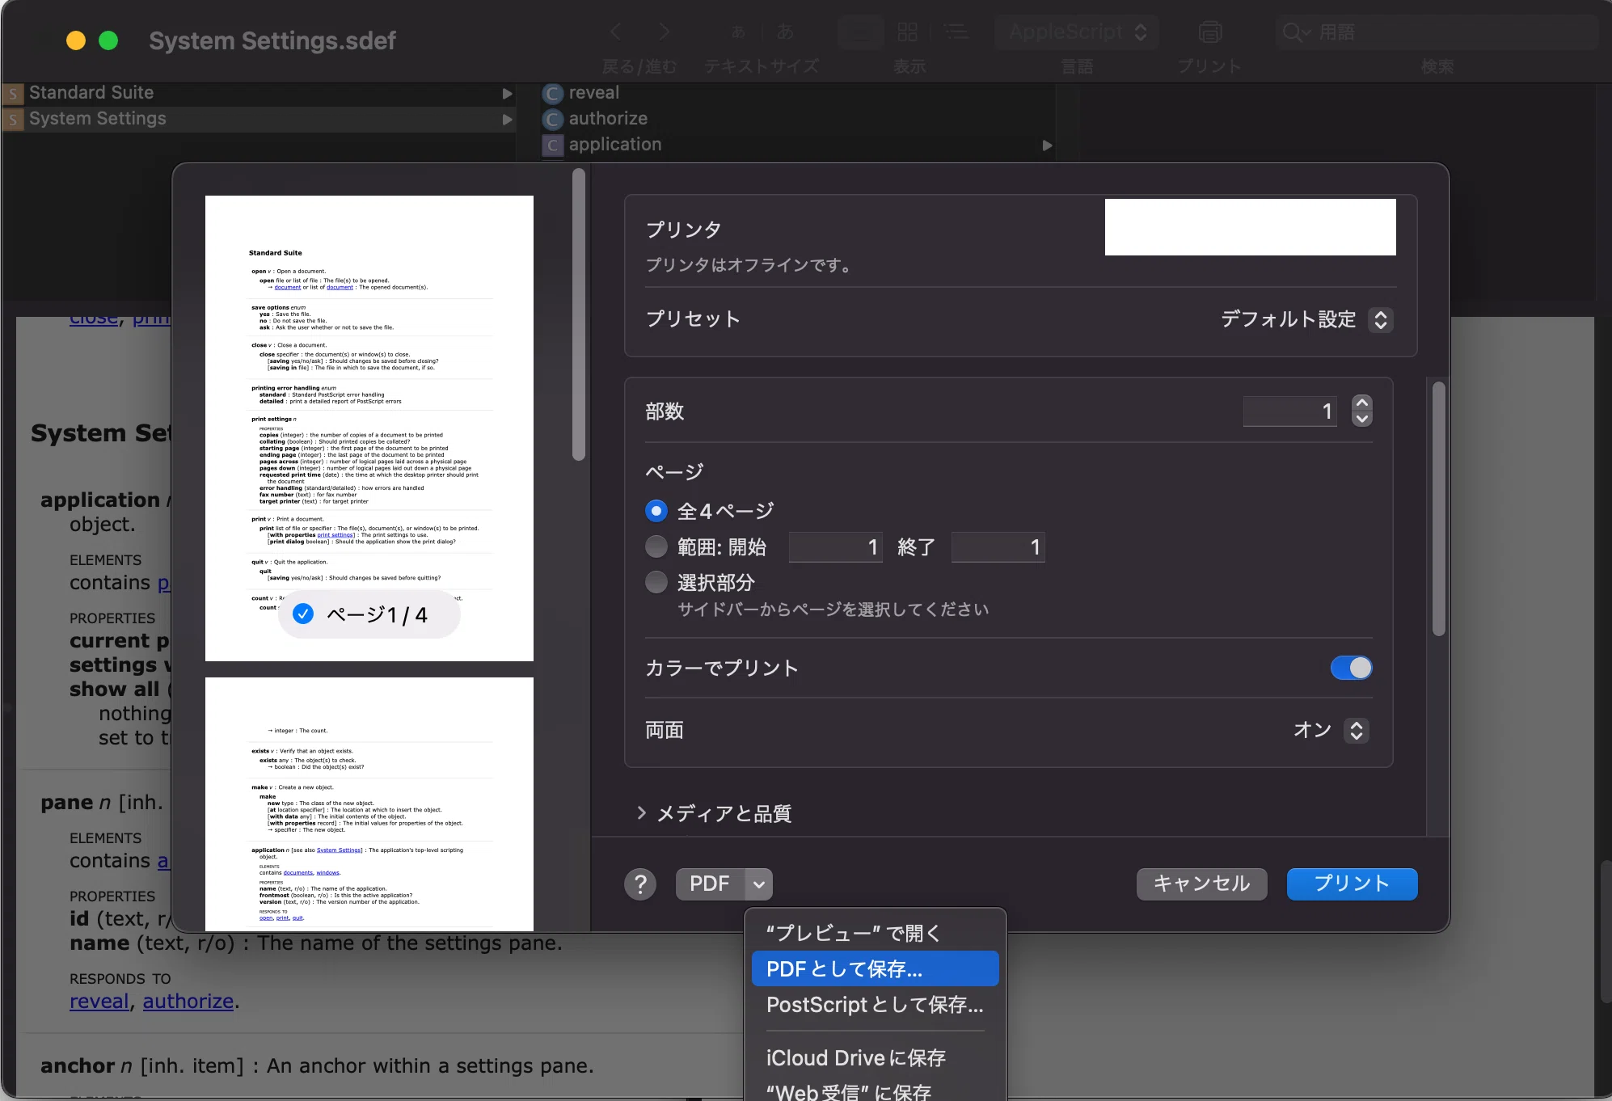
Task: Click the application class C icon
Action: tap(553, 146)
